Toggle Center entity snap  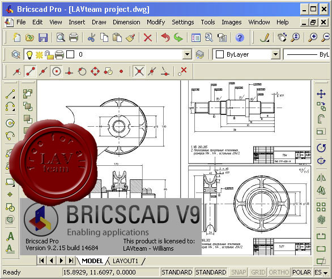click(x=56, y=71)
